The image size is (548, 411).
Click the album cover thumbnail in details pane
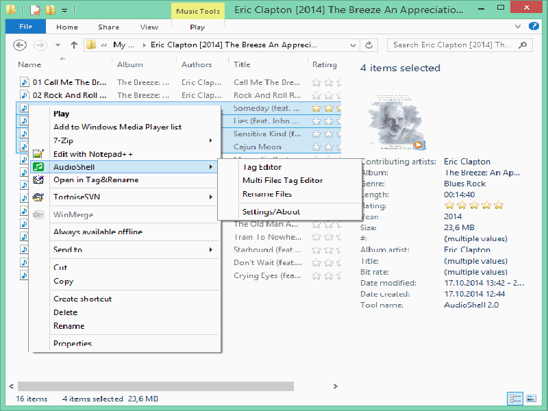[x=397, y=122]
